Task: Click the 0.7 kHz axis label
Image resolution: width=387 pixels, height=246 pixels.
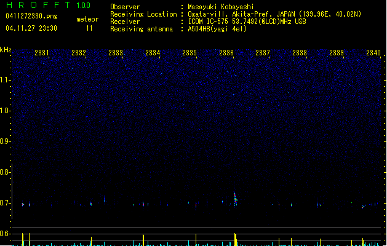Action: [x=5, y=203]
